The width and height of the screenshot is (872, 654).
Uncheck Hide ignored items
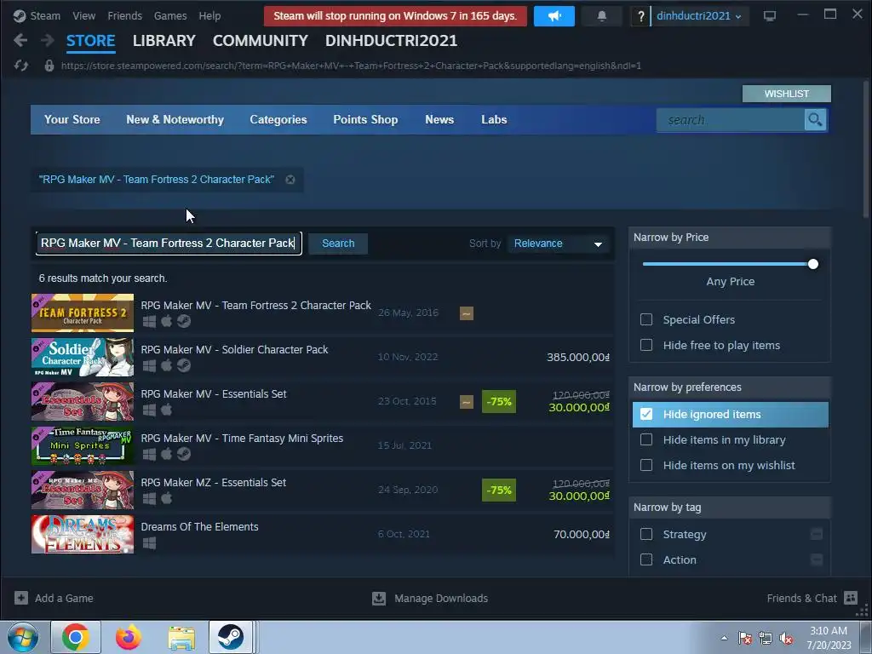pos(646,415)
